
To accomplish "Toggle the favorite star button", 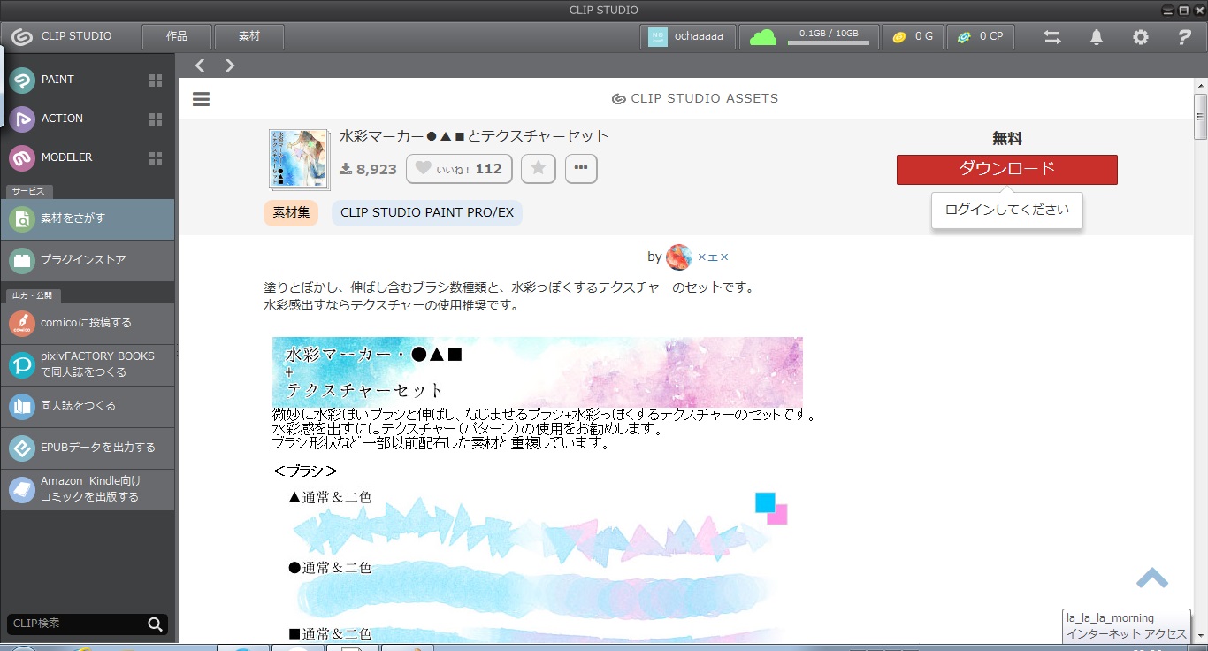I will click(x=538, y=169).
